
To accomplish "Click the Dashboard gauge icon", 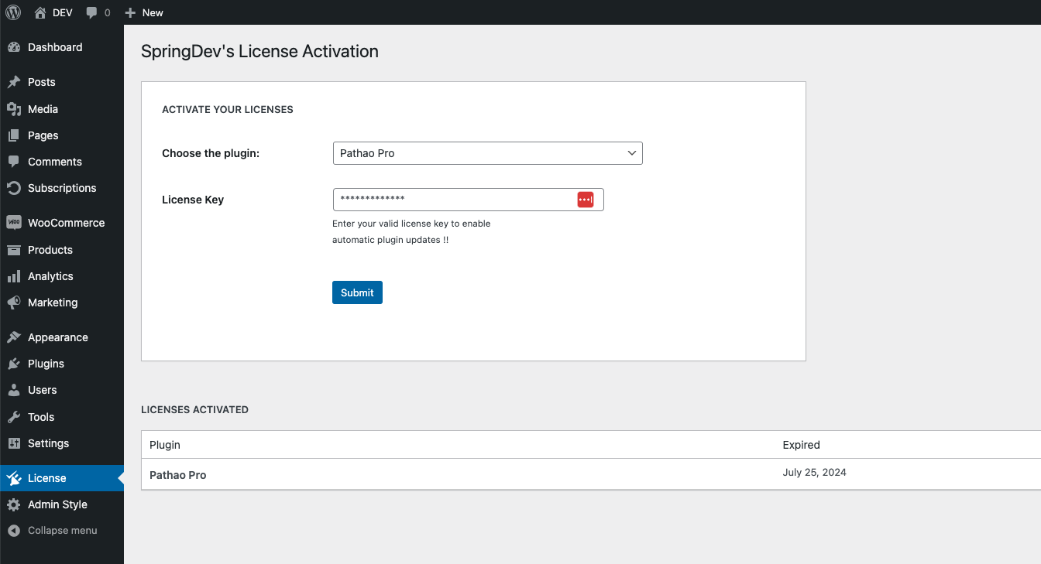I will (x=14, y=47).
